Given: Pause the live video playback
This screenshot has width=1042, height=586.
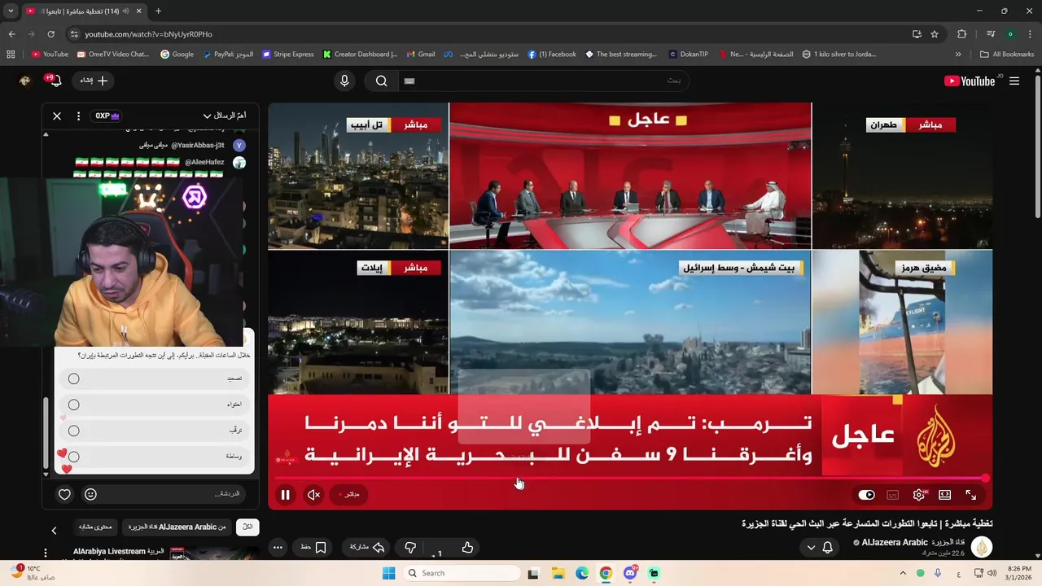Looking at the screenshot, I should coord(285,494).
